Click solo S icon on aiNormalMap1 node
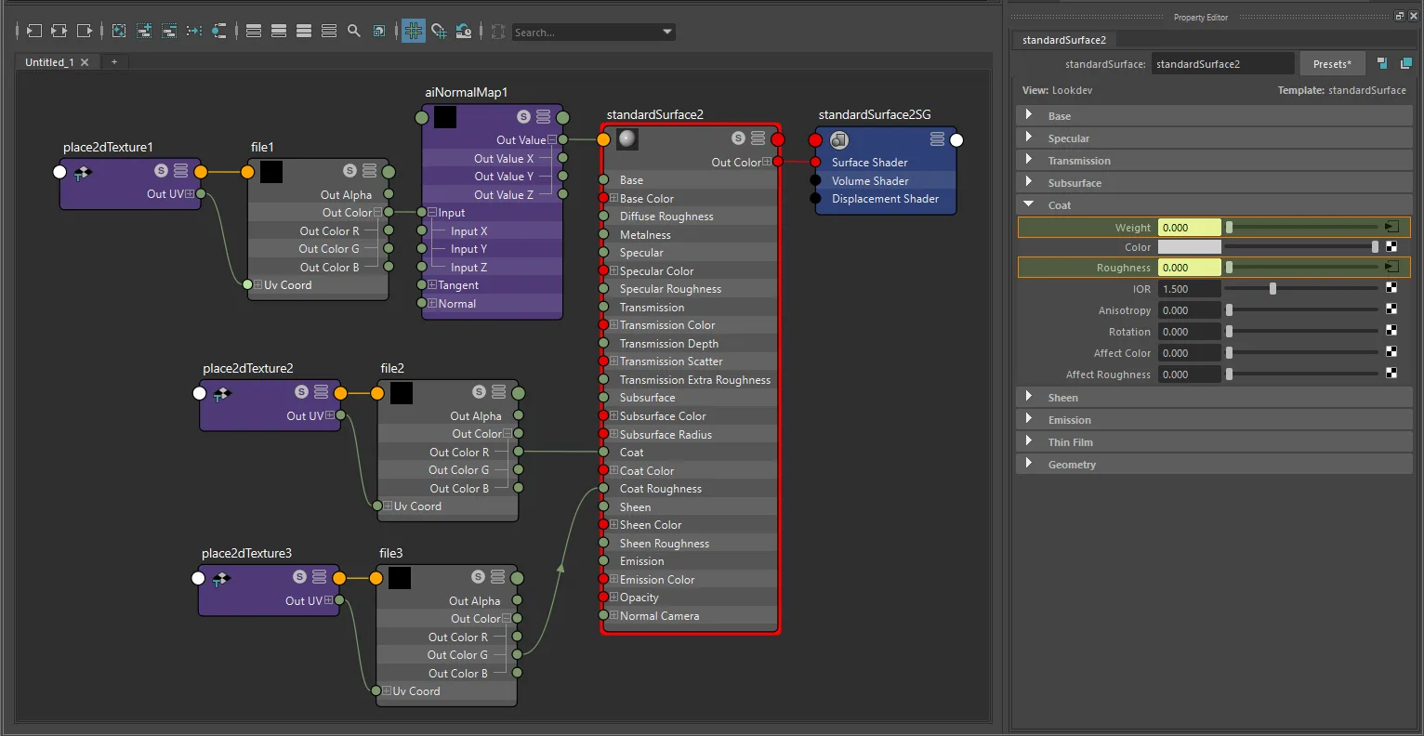The height and width of the screenshot is (736, 1424). coord(523,116)
